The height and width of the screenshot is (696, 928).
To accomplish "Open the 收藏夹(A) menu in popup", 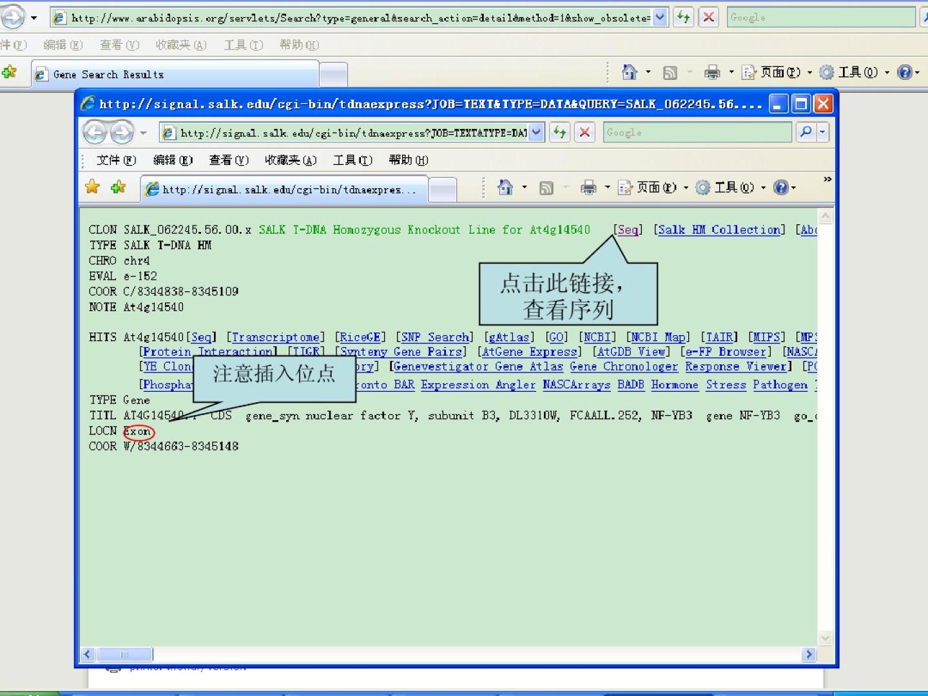I will (290, 160).
